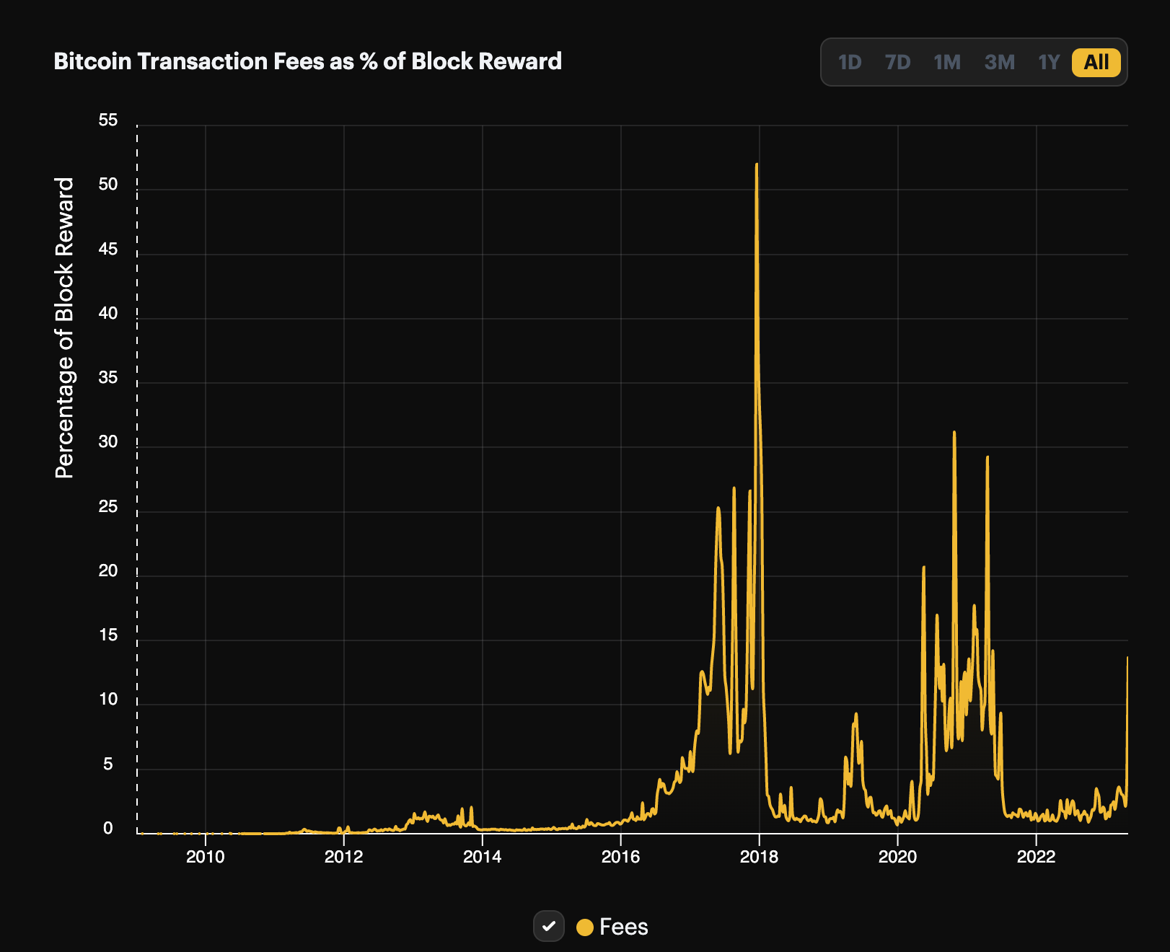Select the 1D time range
This screenshot has width=1170, height=952.
point(850,63)
